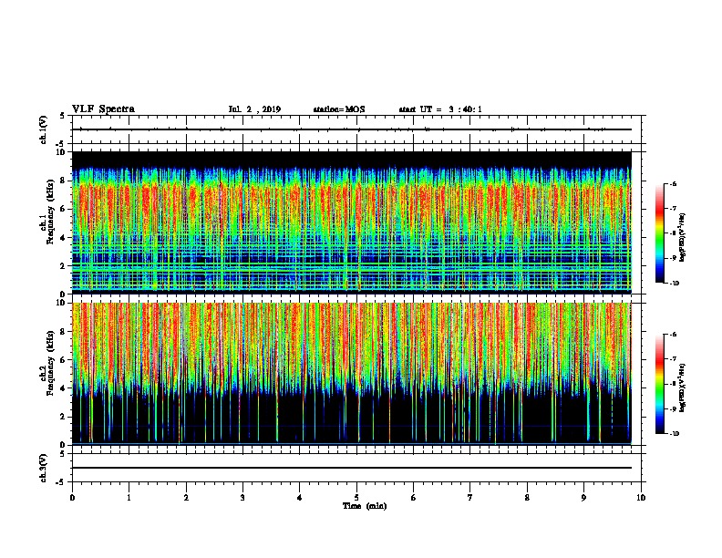Click the ch.2 color bar PSD label
722x558 pixels.
point(683,387)
